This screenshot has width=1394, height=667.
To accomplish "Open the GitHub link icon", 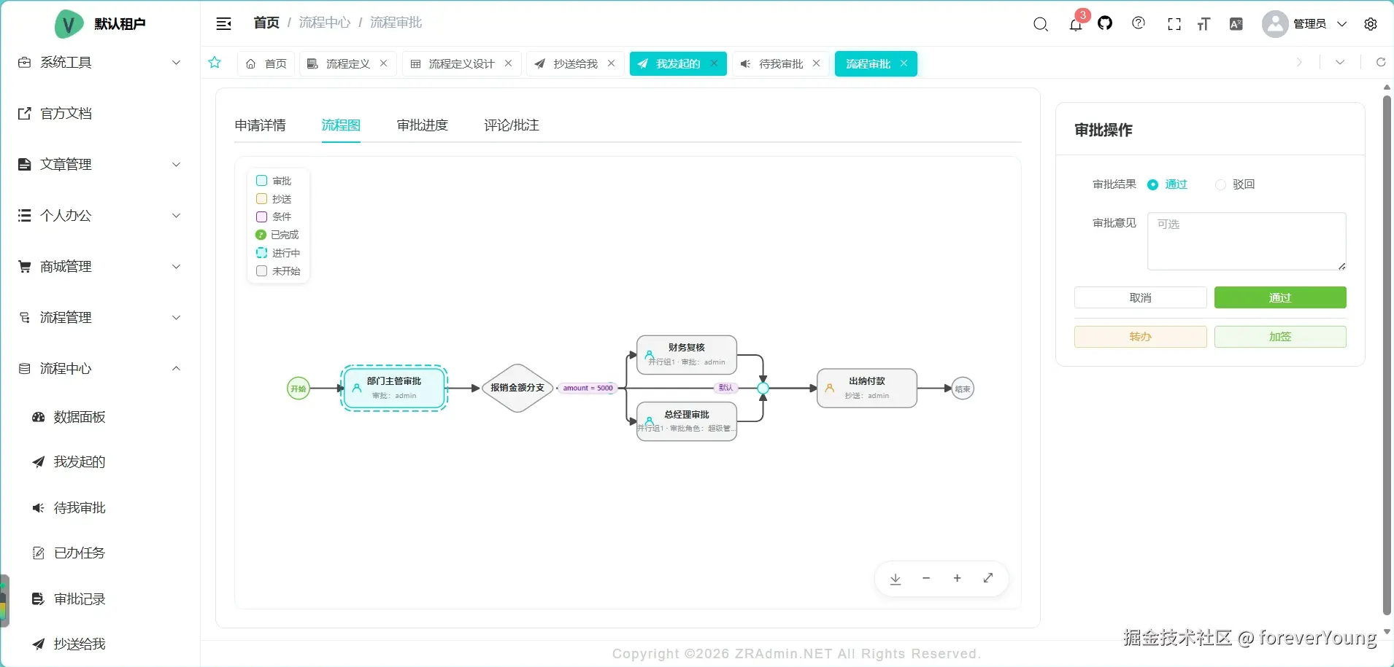I will (1105, 23).
